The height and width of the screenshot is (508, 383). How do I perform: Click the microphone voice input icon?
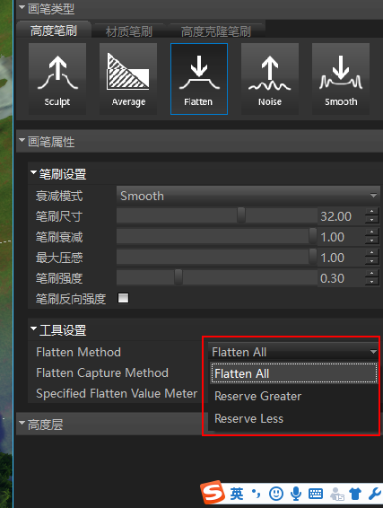(x=296, y=494)
